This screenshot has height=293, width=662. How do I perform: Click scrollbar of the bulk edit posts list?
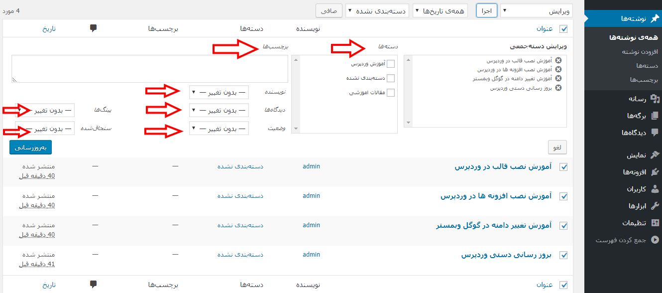pyautogui.click(x=409, y=92)
